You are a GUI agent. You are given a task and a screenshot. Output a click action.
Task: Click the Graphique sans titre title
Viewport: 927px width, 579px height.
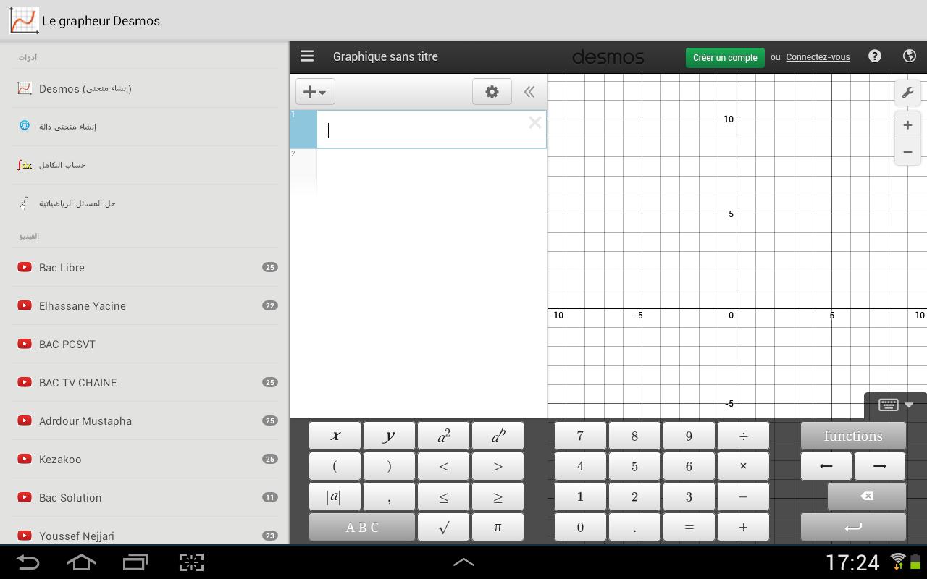[x=385, y=56]
